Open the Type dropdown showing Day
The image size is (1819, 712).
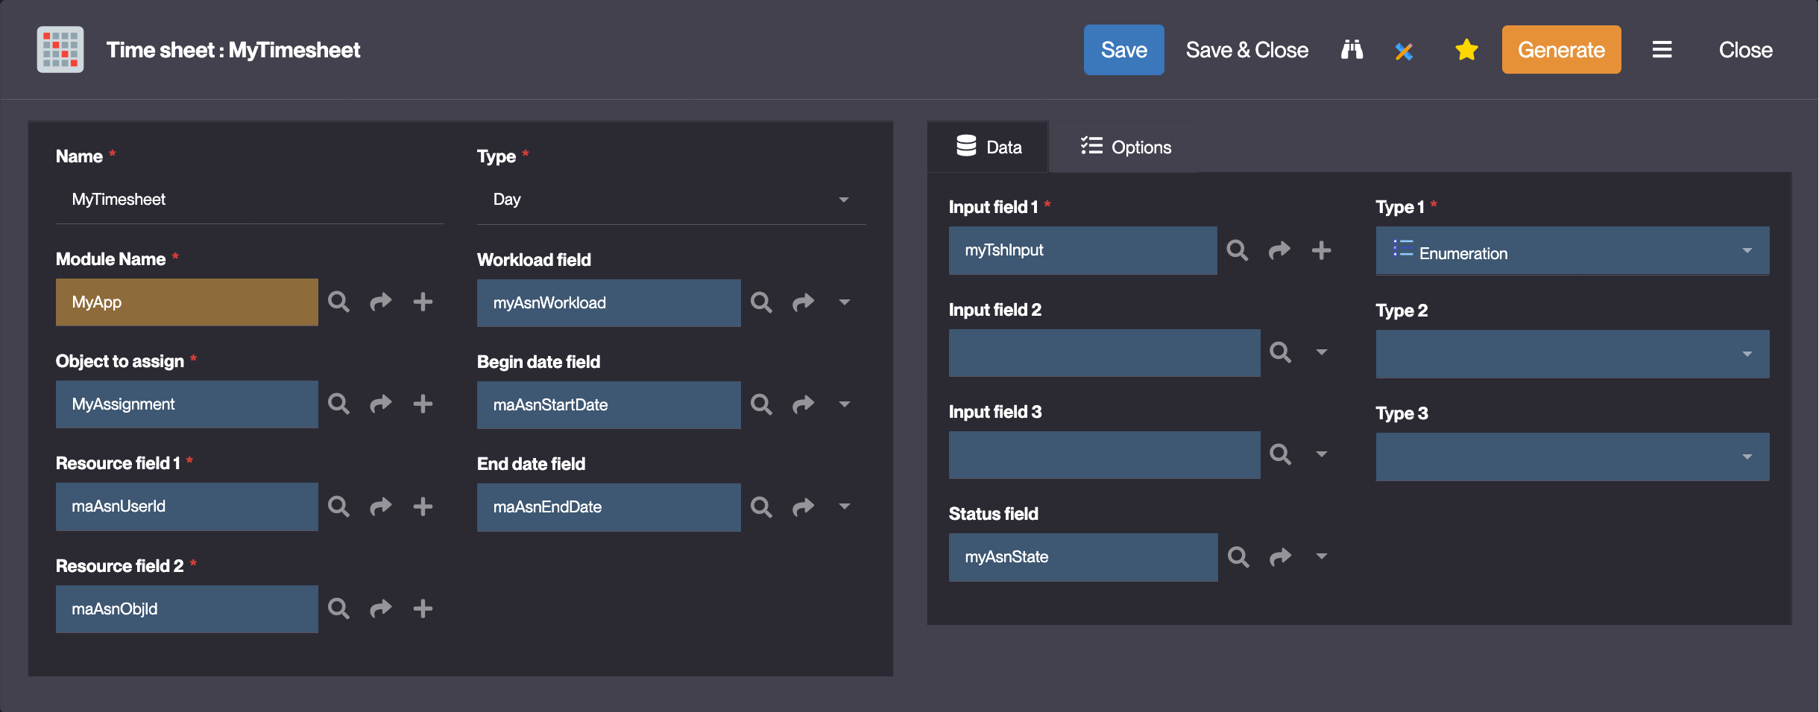tap(843, 200)
